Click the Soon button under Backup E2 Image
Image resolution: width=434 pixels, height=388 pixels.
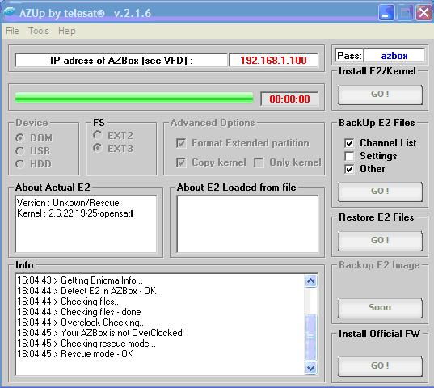pos(380,307)
